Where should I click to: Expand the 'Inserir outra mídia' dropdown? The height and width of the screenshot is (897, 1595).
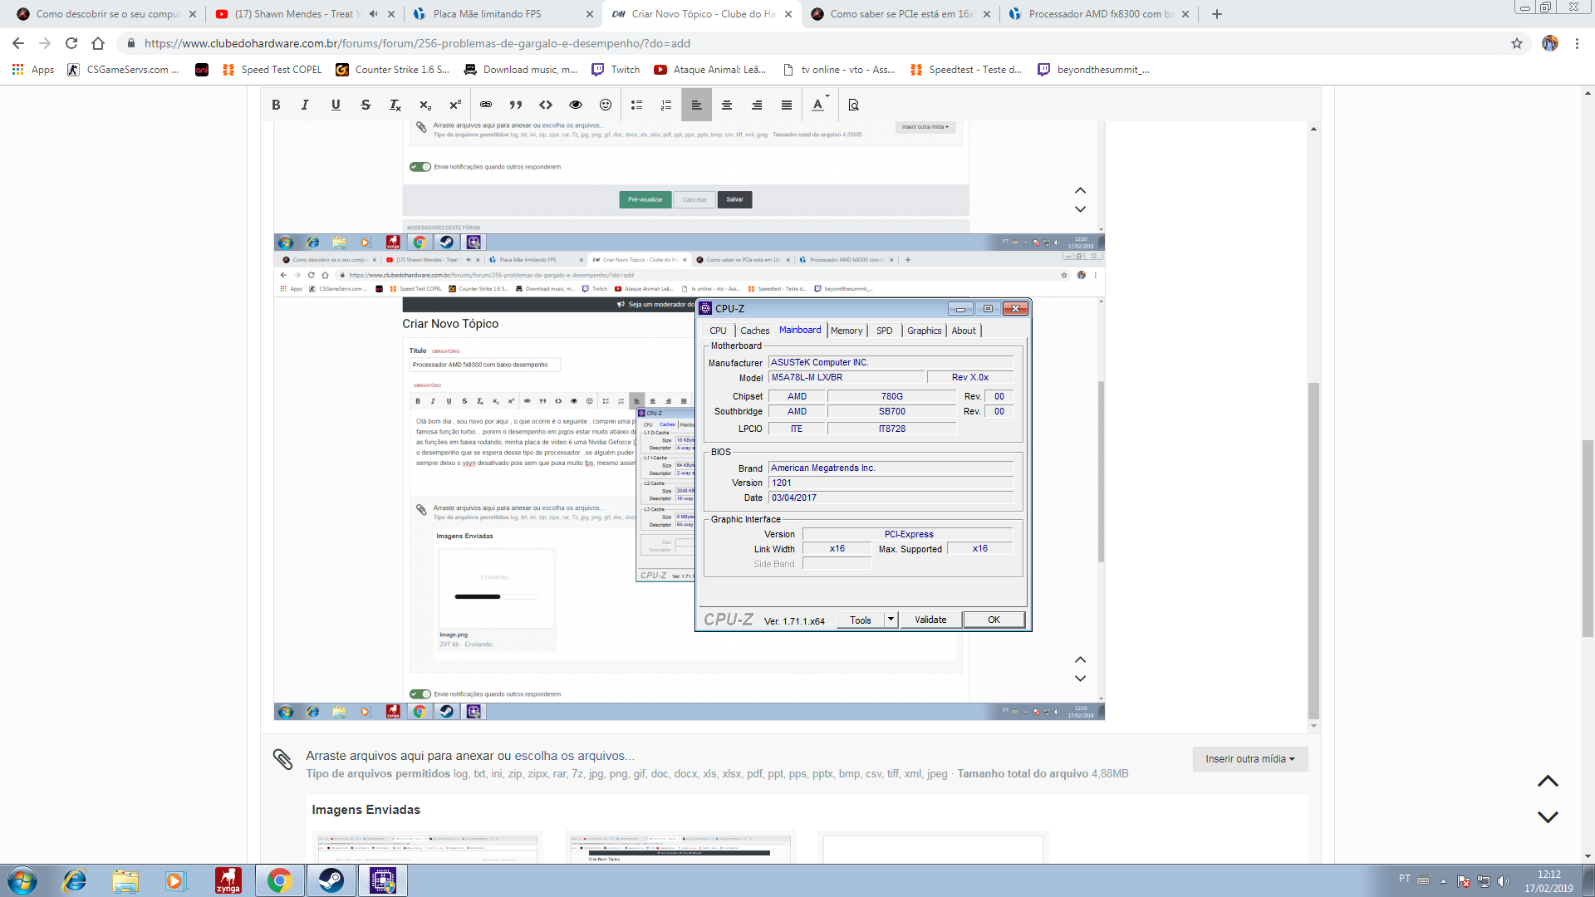(1250, 759)
